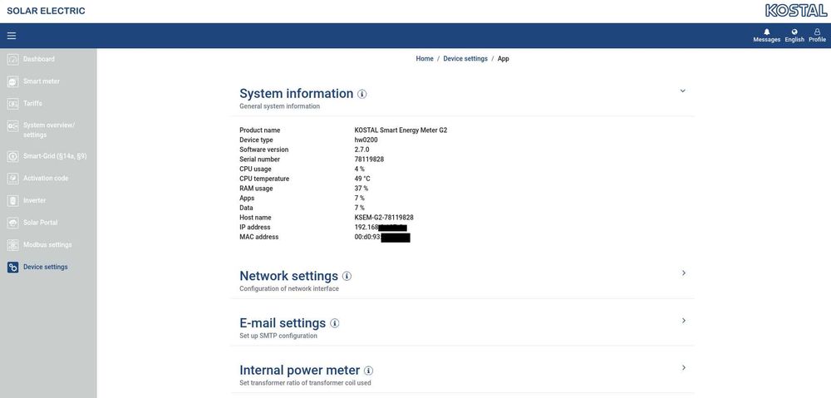831x398 pixels.
Task: Click the CPU temperature value 49 °C
Action: (x=362, y=179)
